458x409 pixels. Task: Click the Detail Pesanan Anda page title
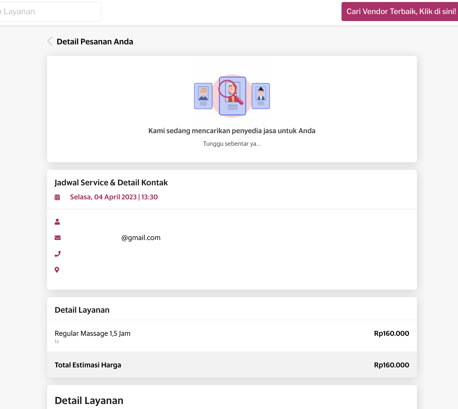(x=95, y=42)
